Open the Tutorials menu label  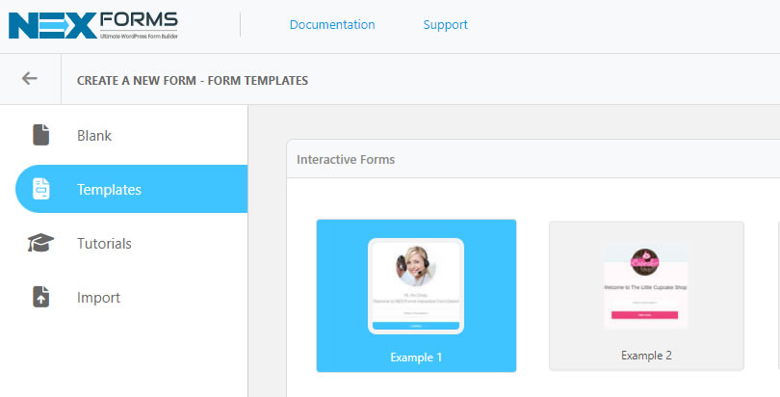104,243
